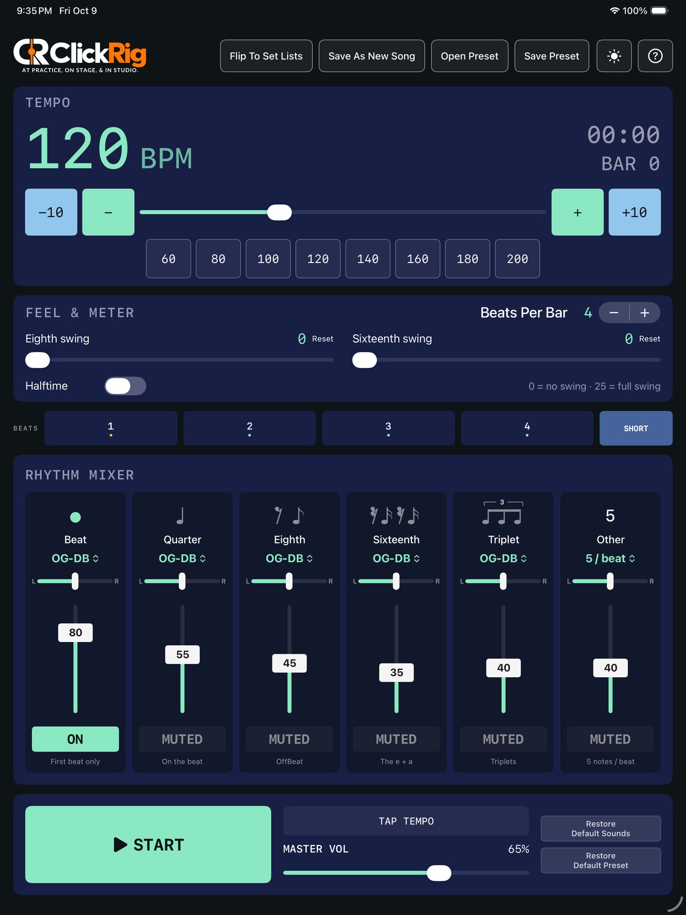The width and height of the screenshot is (686, 915).
Task: Open Triplet channel OG-DB sound dropdown
Action: tap(503, 558)
